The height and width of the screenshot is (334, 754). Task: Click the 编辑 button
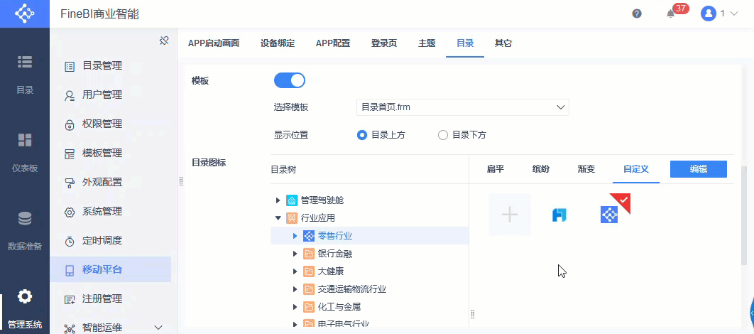pyautogui.click(x=698, y=169)
